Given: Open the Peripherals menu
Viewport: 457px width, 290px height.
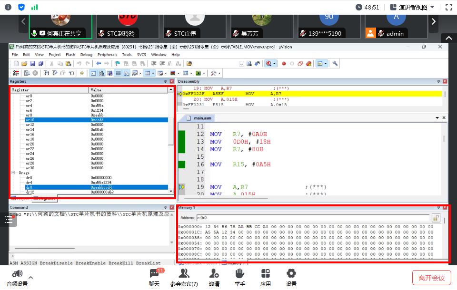Looking at the screenshot, I should (107, 55).
